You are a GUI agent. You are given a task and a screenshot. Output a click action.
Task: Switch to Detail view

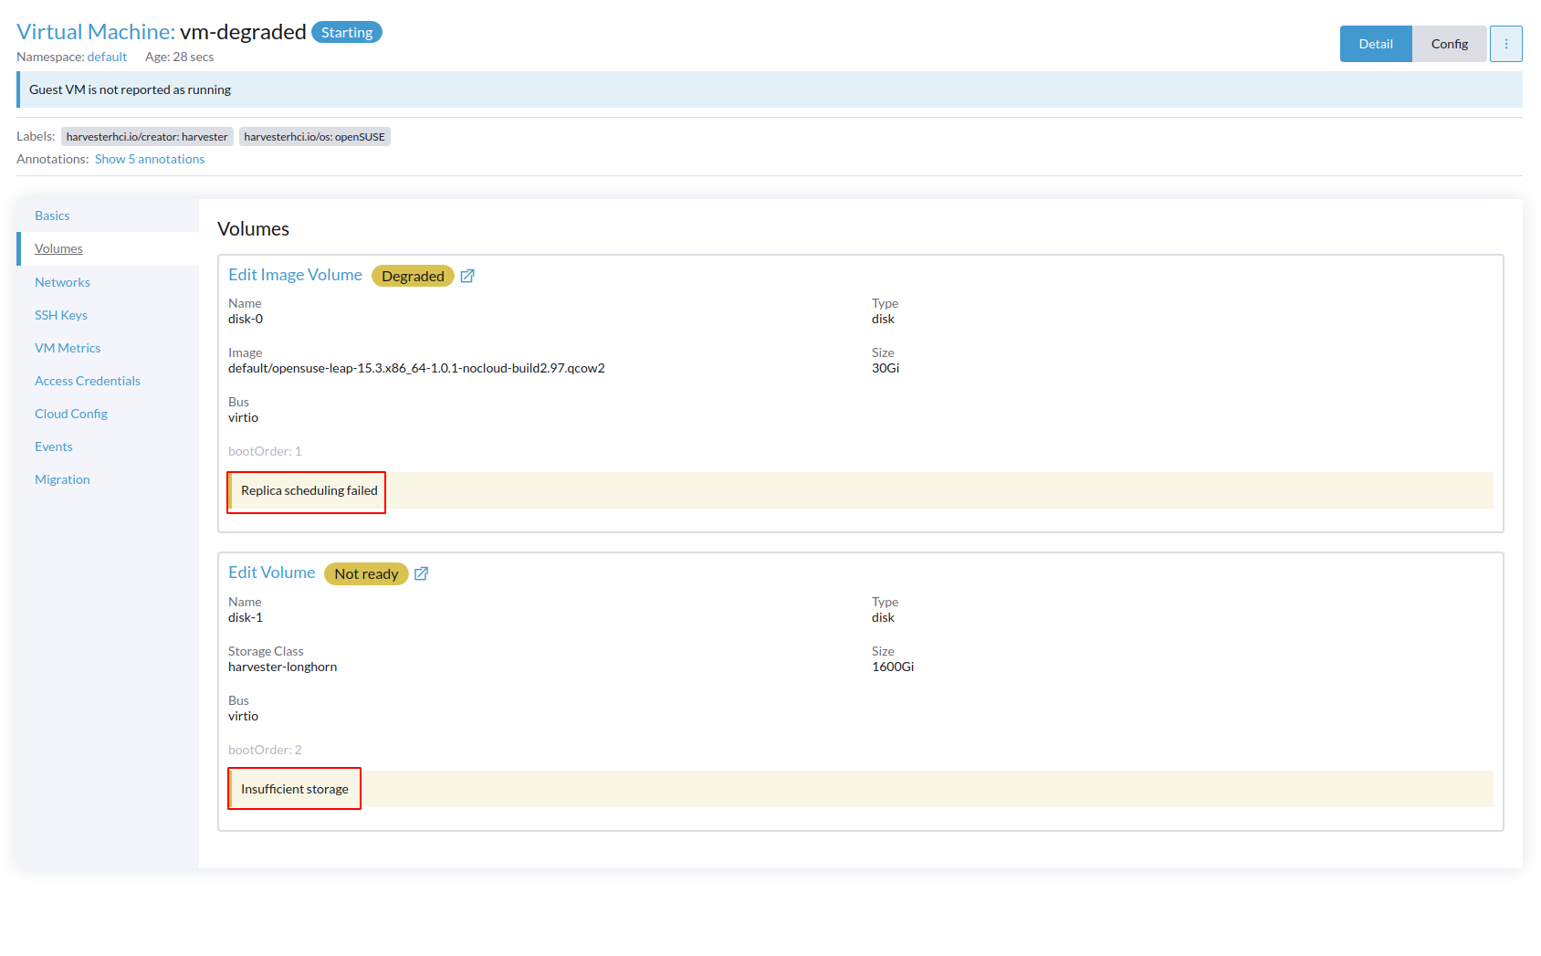(1376, 44)
